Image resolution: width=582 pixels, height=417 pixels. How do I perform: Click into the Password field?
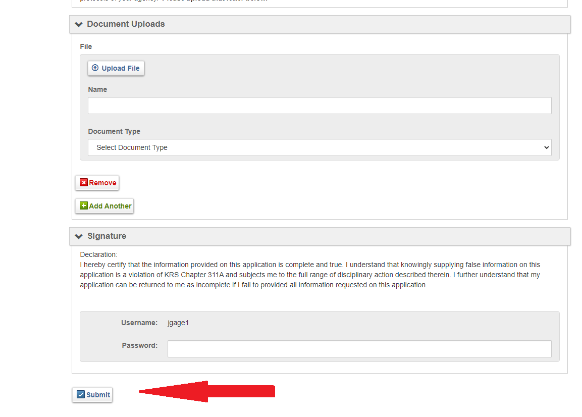359,349
